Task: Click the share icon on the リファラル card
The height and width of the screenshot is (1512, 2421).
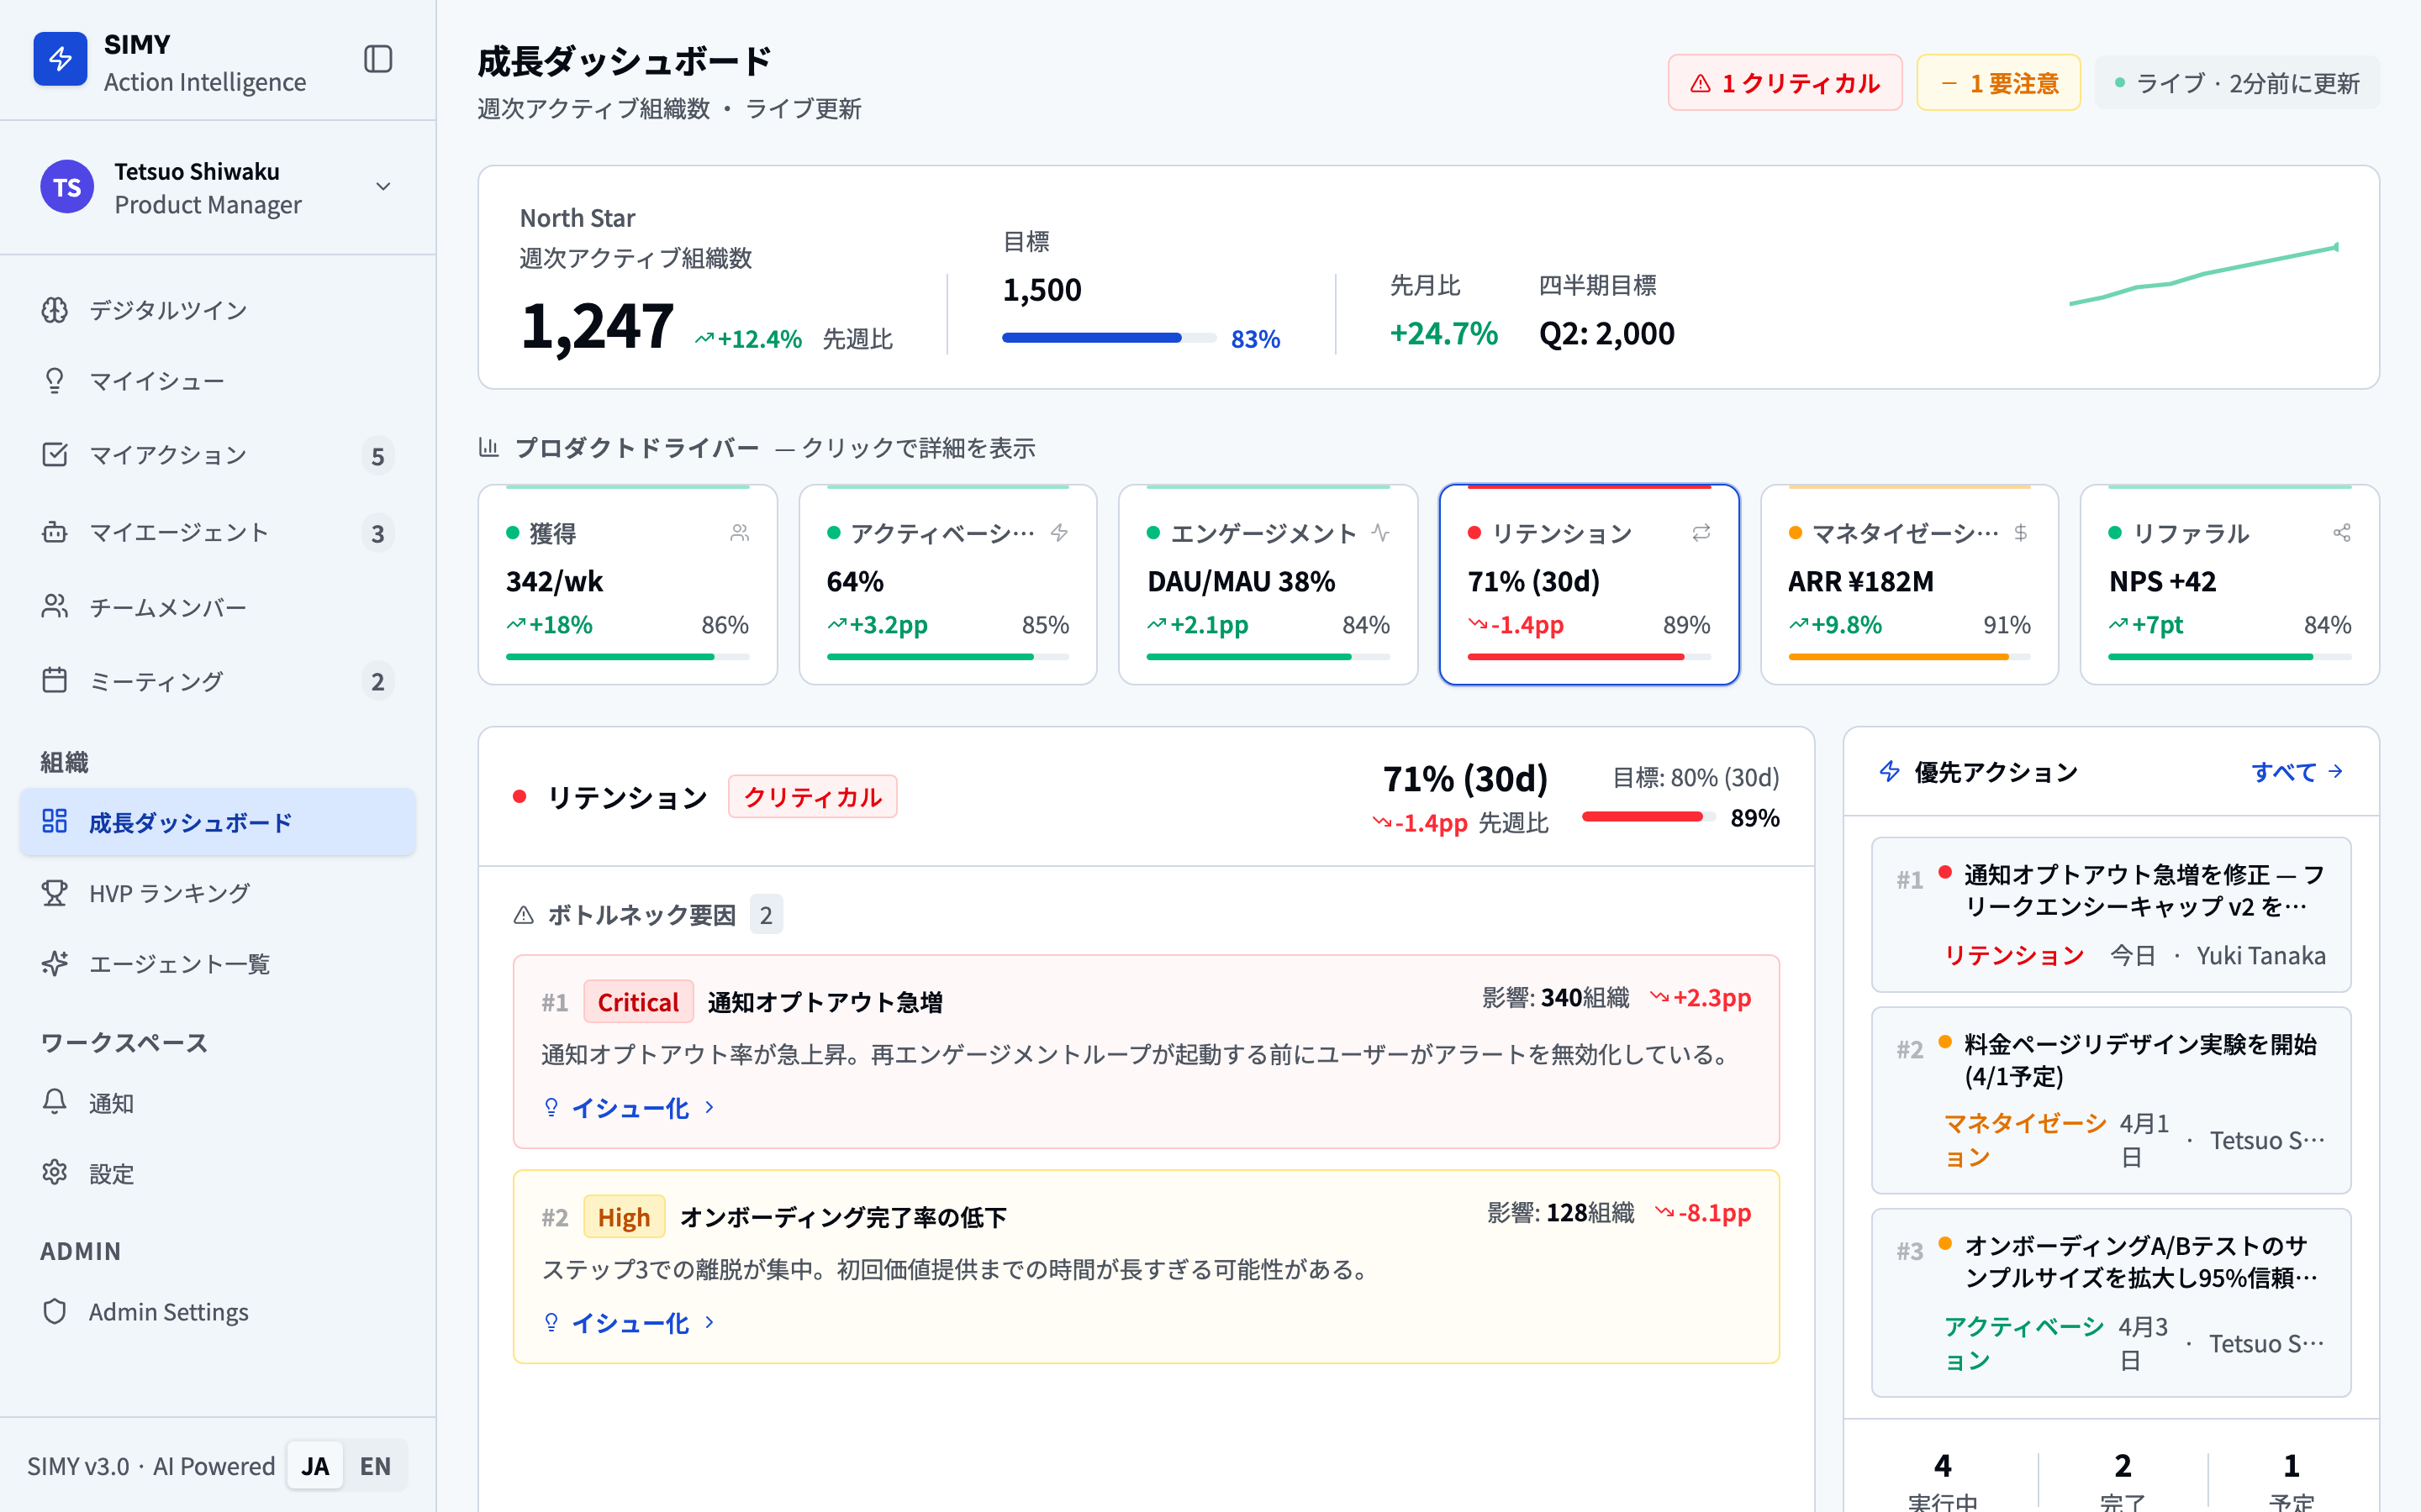Action: (x=2341, y=533)
